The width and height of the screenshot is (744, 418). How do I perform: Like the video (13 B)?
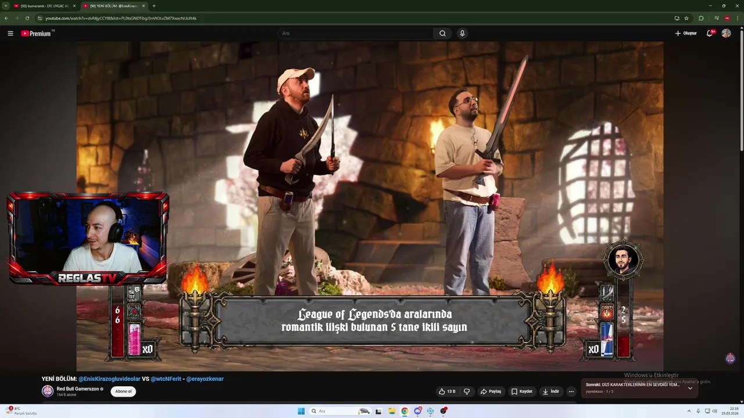(448, 391)
